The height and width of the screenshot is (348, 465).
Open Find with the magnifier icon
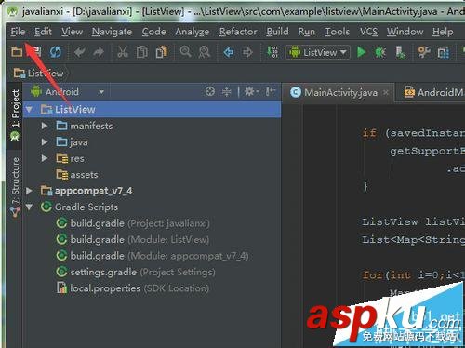pos(186,51)
